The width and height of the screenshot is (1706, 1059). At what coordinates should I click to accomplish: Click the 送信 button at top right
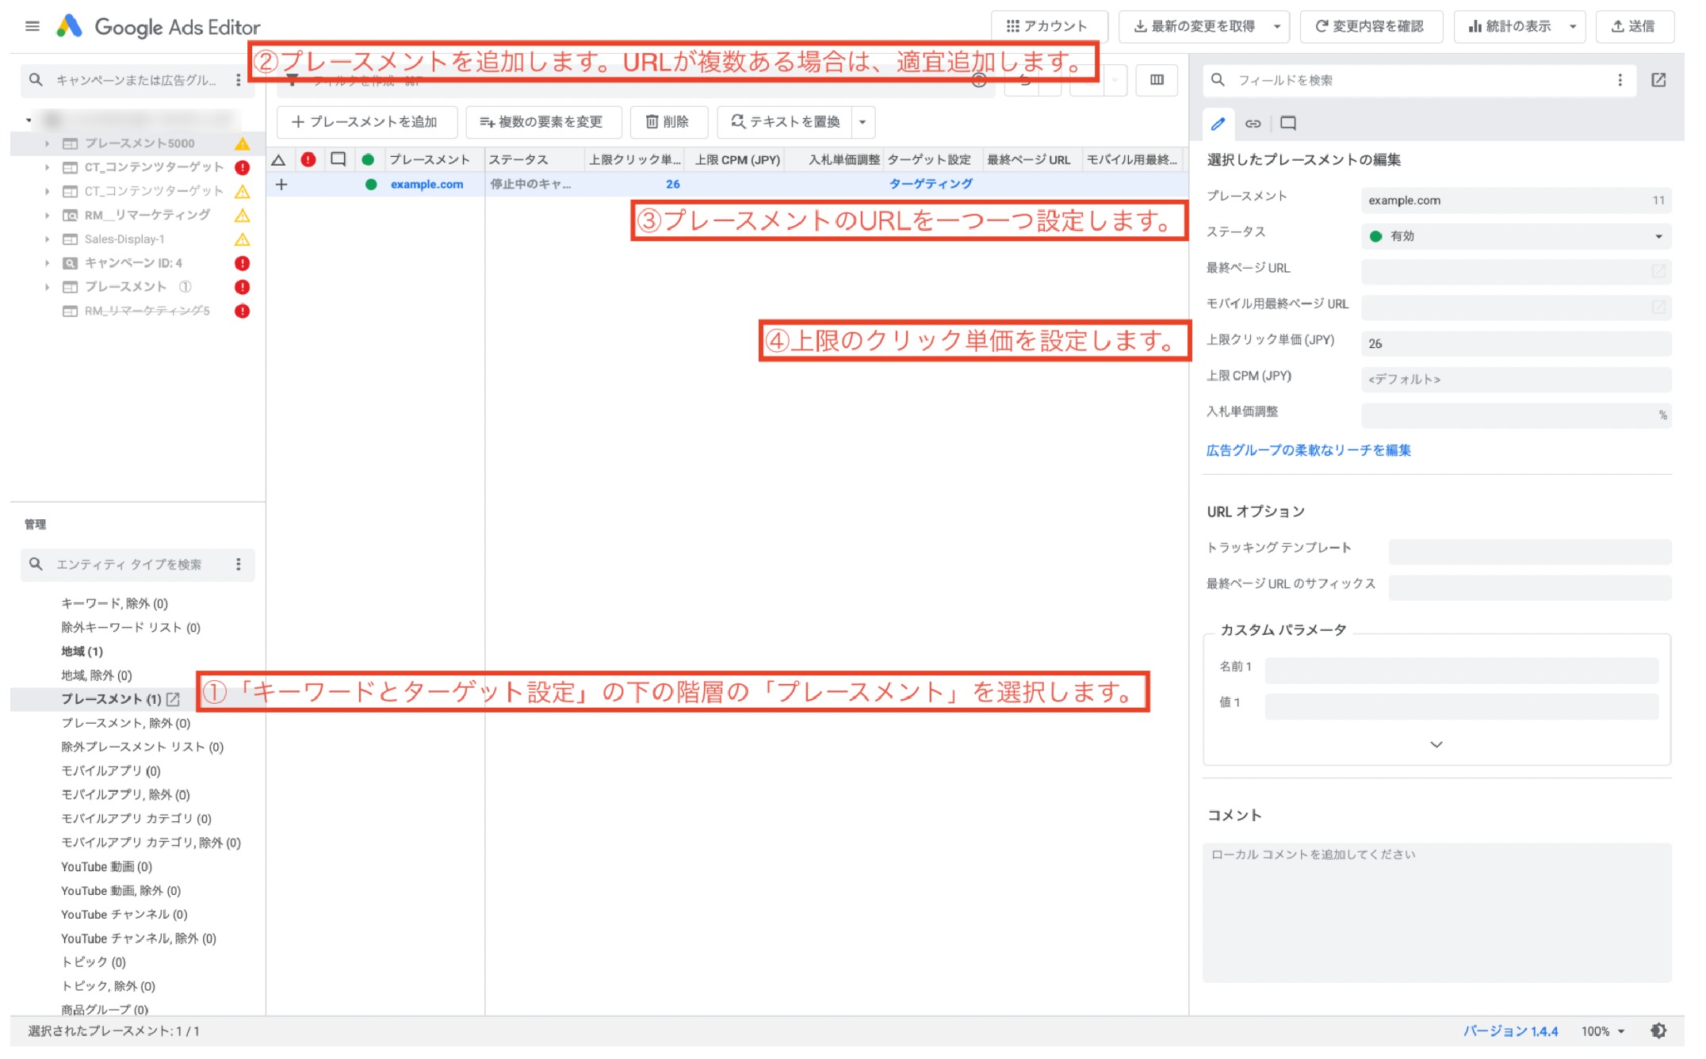[x=1635, y=26]
